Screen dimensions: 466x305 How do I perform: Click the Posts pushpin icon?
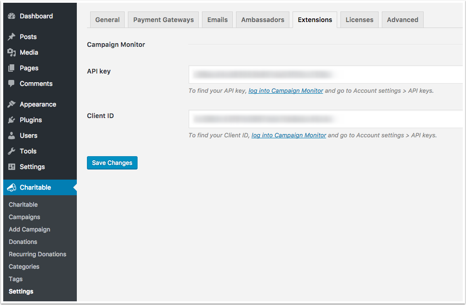[x=12, y=37]
